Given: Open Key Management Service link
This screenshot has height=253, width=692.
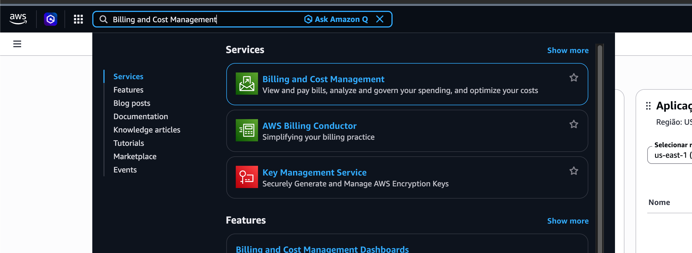Looking at the screenshot, I should [x=314, y=172].
